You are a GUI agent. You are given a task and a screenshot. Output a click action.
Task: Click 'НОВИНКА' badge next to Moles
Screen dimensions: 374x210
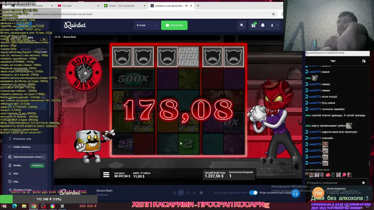(37, 165)
